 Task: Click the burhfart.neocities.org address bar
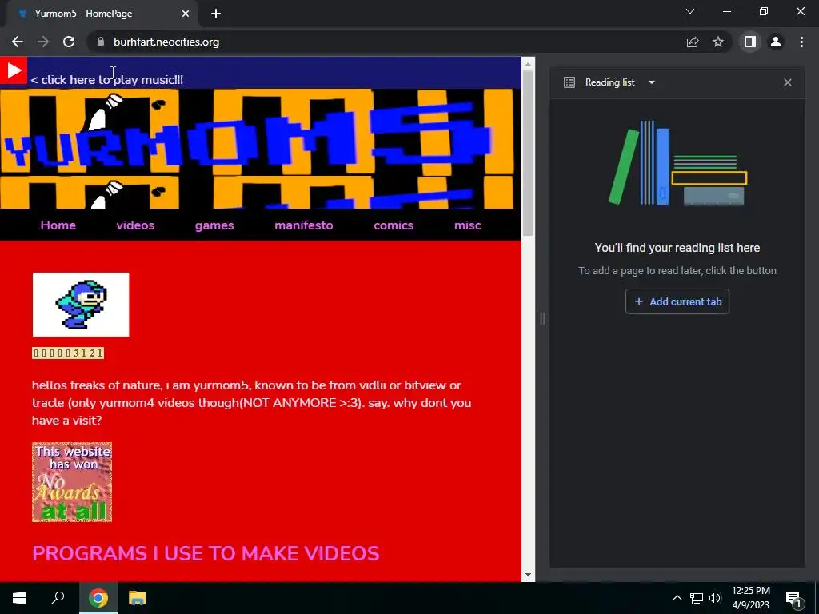pos(386,42)
